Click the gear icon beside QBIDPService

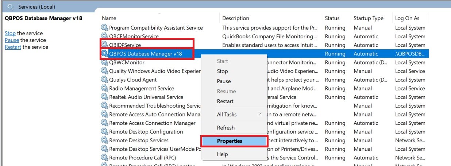pos(105,45)
